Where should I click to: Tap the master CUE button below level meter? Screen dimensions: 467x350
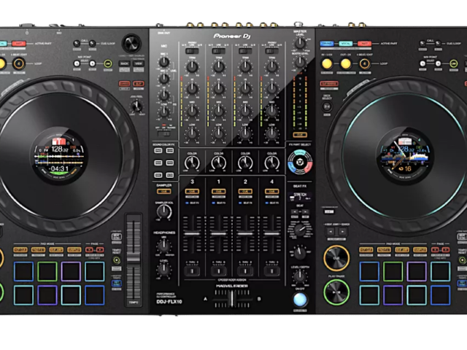click(300, 135)
